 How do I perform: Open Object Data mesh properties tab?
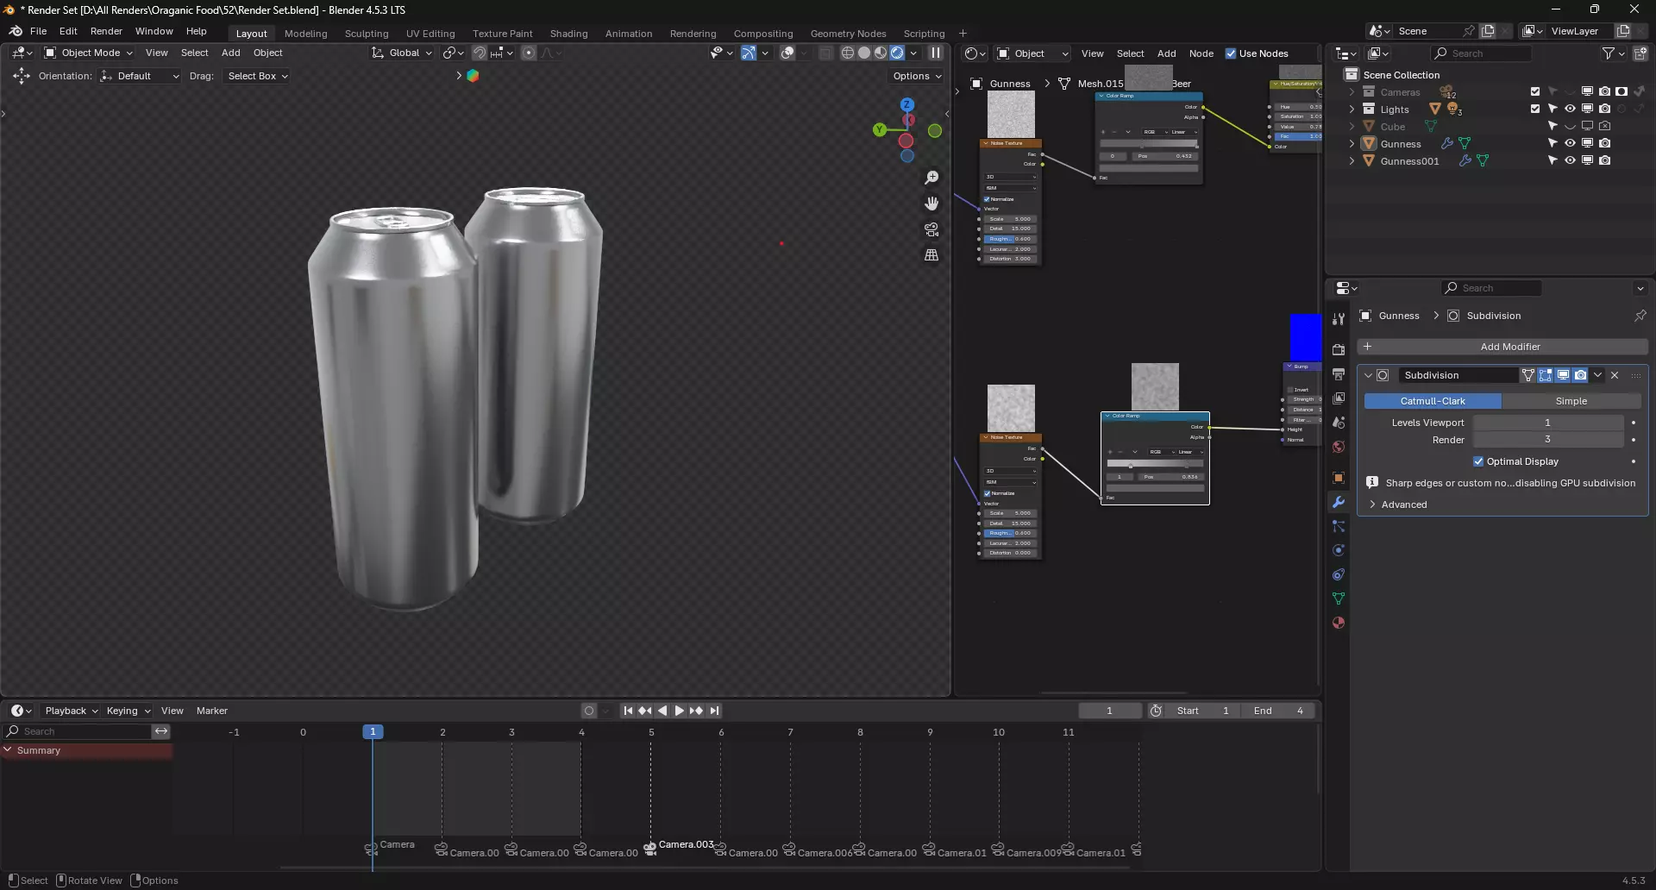click(1339, 599)
